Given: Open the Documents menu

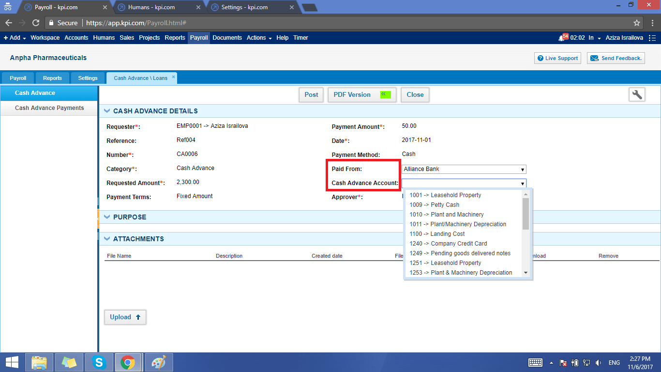Looking at the screenshot, I should coord(227,38).
